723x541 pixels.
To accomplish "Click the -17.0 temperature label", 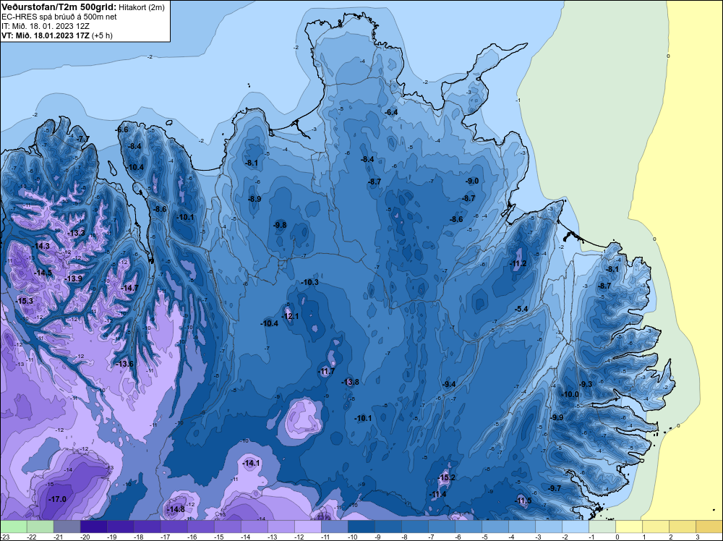I will pos(58,500).
